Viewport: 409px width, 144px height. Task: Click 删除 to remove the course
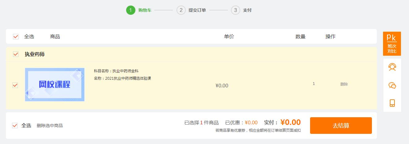[x=344, y=84]
